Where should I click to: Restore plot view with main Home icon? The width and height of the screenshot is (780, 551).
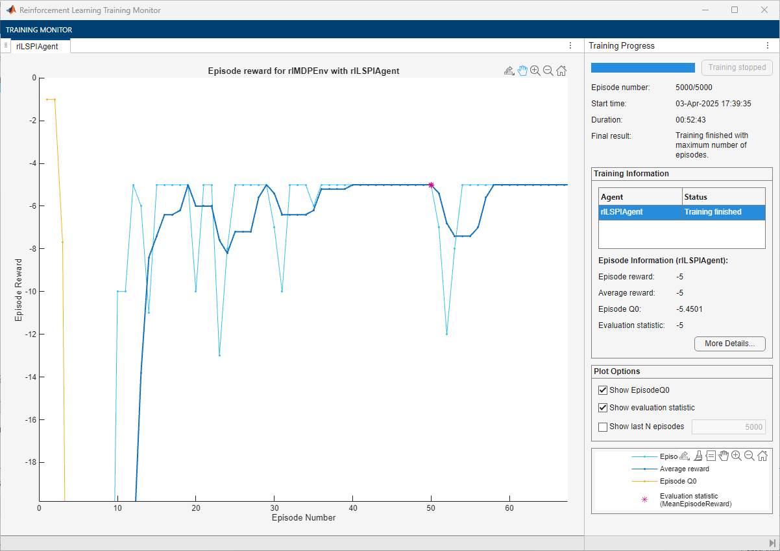pyautogui.click(x=561, y=71)
